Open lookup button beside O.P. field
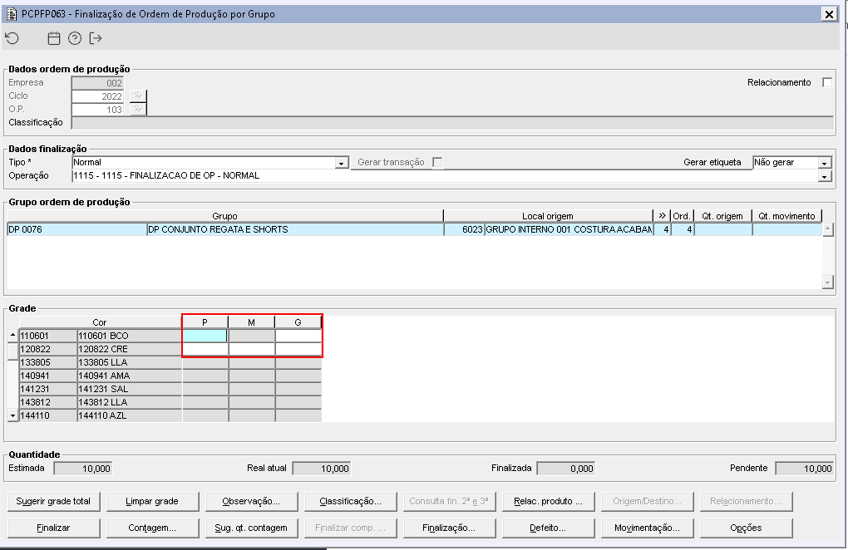 point(138,109)
